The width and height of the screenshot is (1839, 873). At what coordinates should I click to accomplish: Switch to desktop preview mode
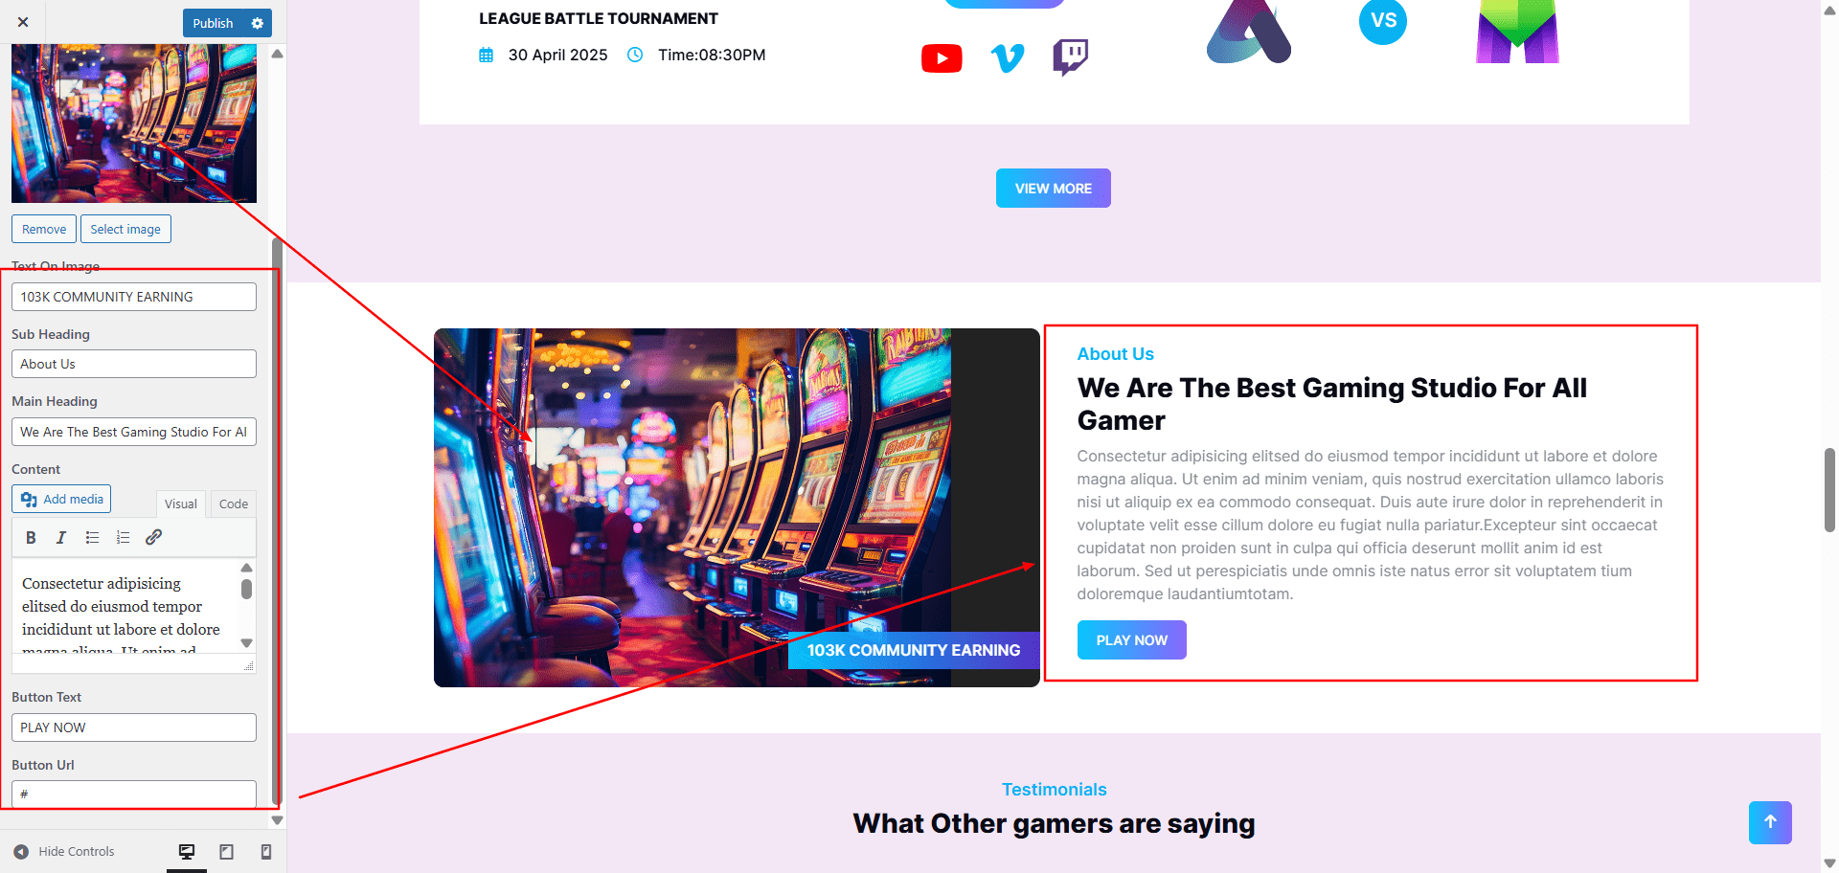click(187, 852)
